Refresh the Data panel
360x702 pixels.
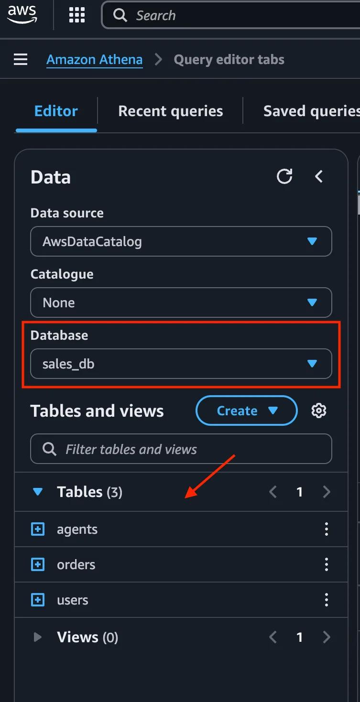pos(284,176)
